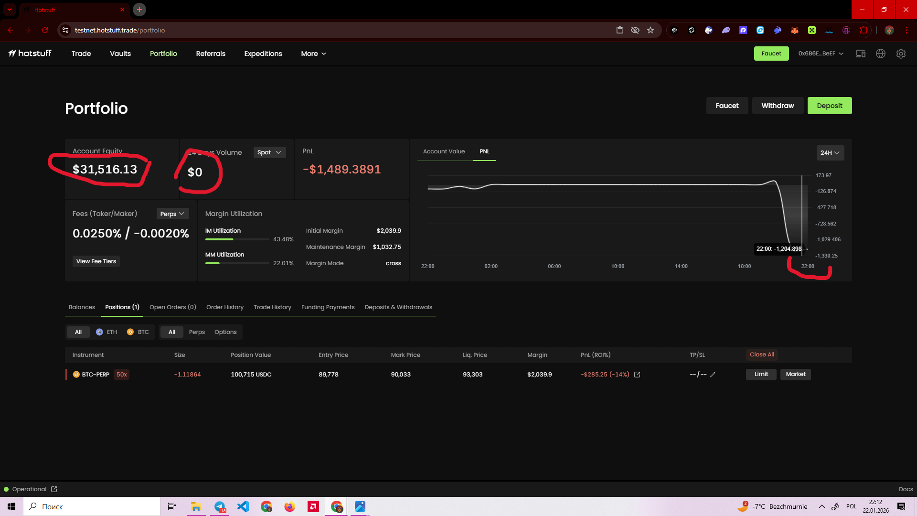Image resolution: width=917 pixels, height=516 pixels.
Task: Switch to the Trade History tab
Action: [x=272, y=307]
